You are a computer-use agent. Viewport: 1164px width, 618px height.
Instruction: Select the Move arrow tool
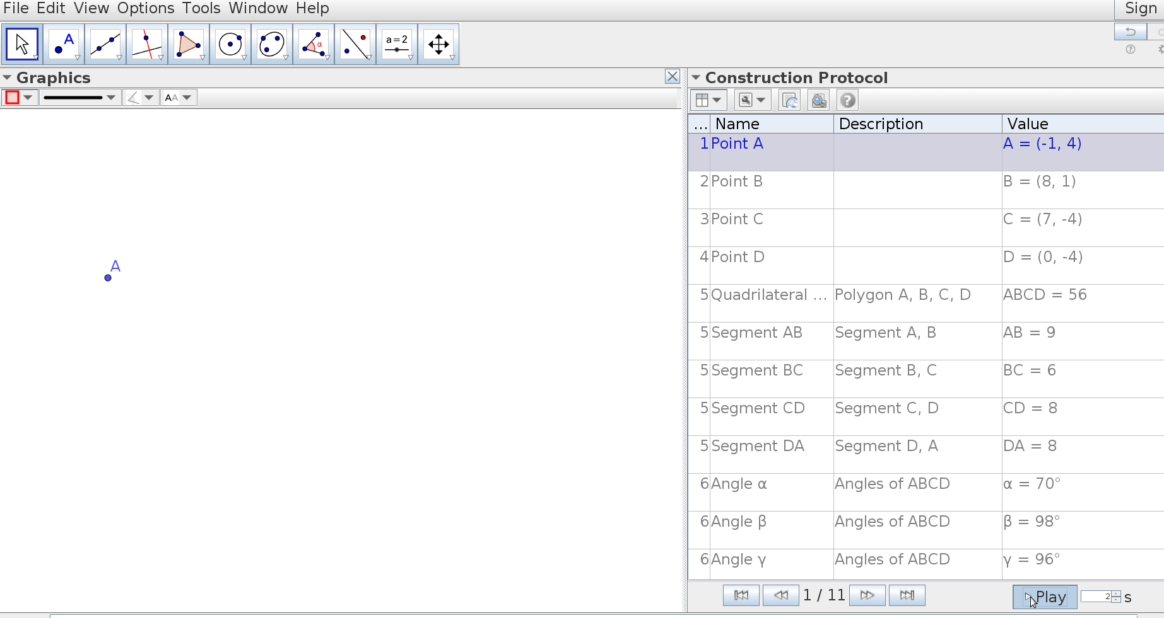click(x=22, y=44)
